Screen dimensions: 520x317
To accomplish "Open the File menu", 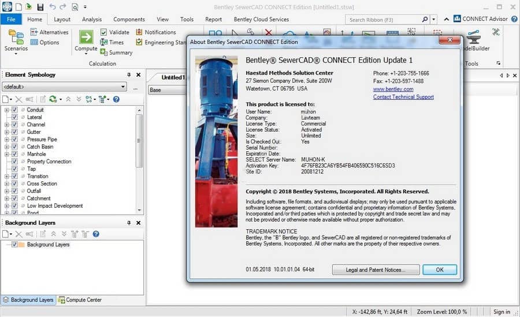I will [11, 19].
